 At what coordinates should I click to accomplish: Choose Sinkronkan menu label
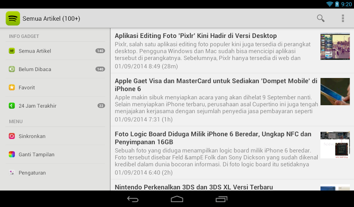point(32,136)
